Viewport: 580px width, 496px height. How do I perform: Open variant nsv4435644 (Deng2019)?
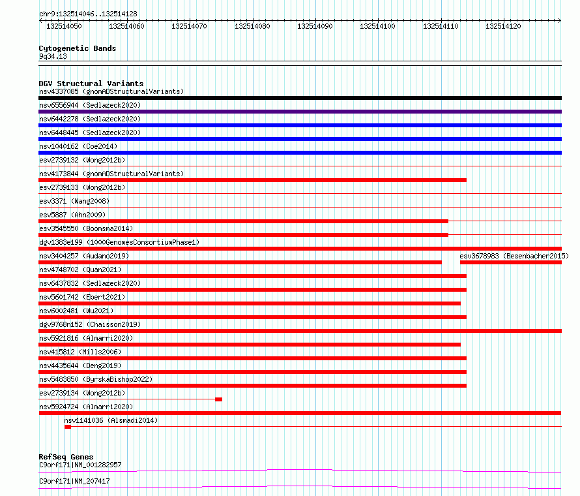click(80, 365)
